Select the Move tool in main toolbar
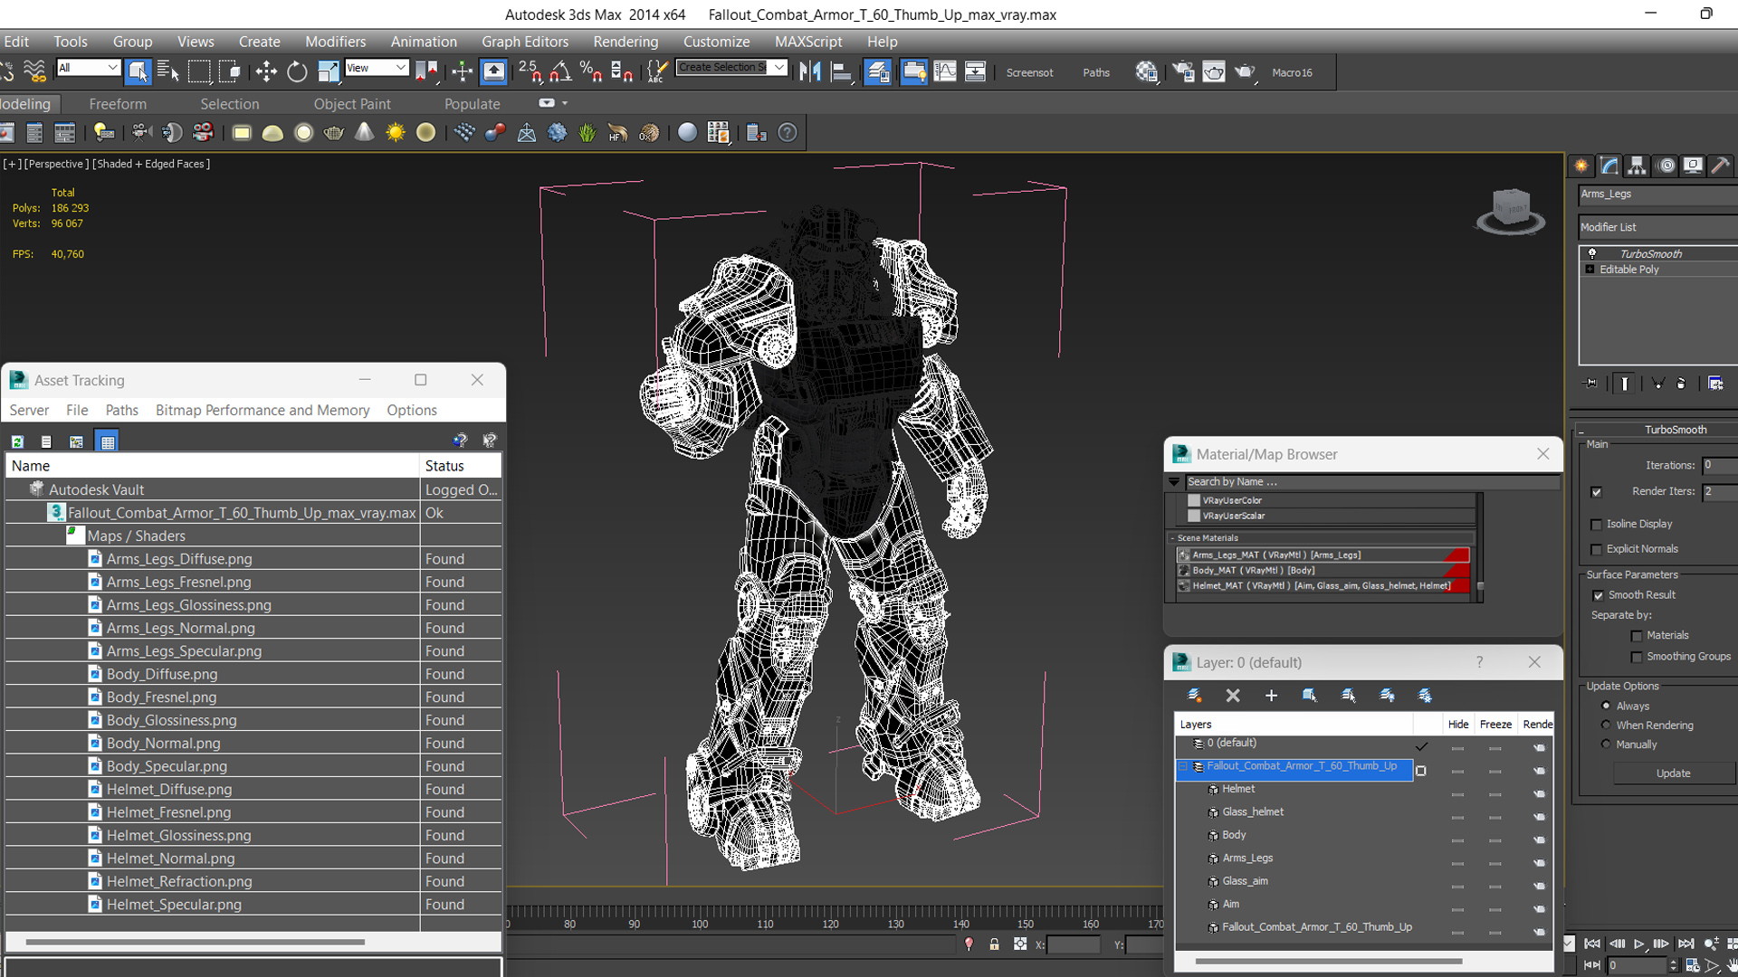This screenshot has height=977, width=1738. [266, 71]
